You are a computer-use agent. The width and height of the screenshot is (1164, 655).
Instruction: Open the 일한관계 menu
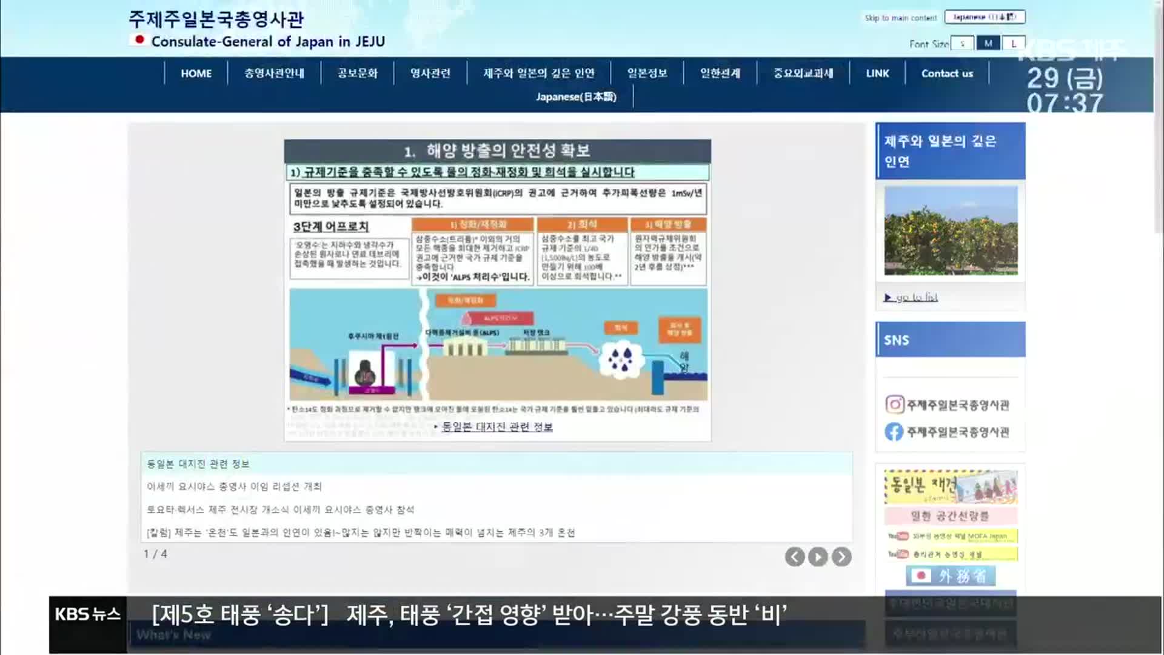point(720,73)
